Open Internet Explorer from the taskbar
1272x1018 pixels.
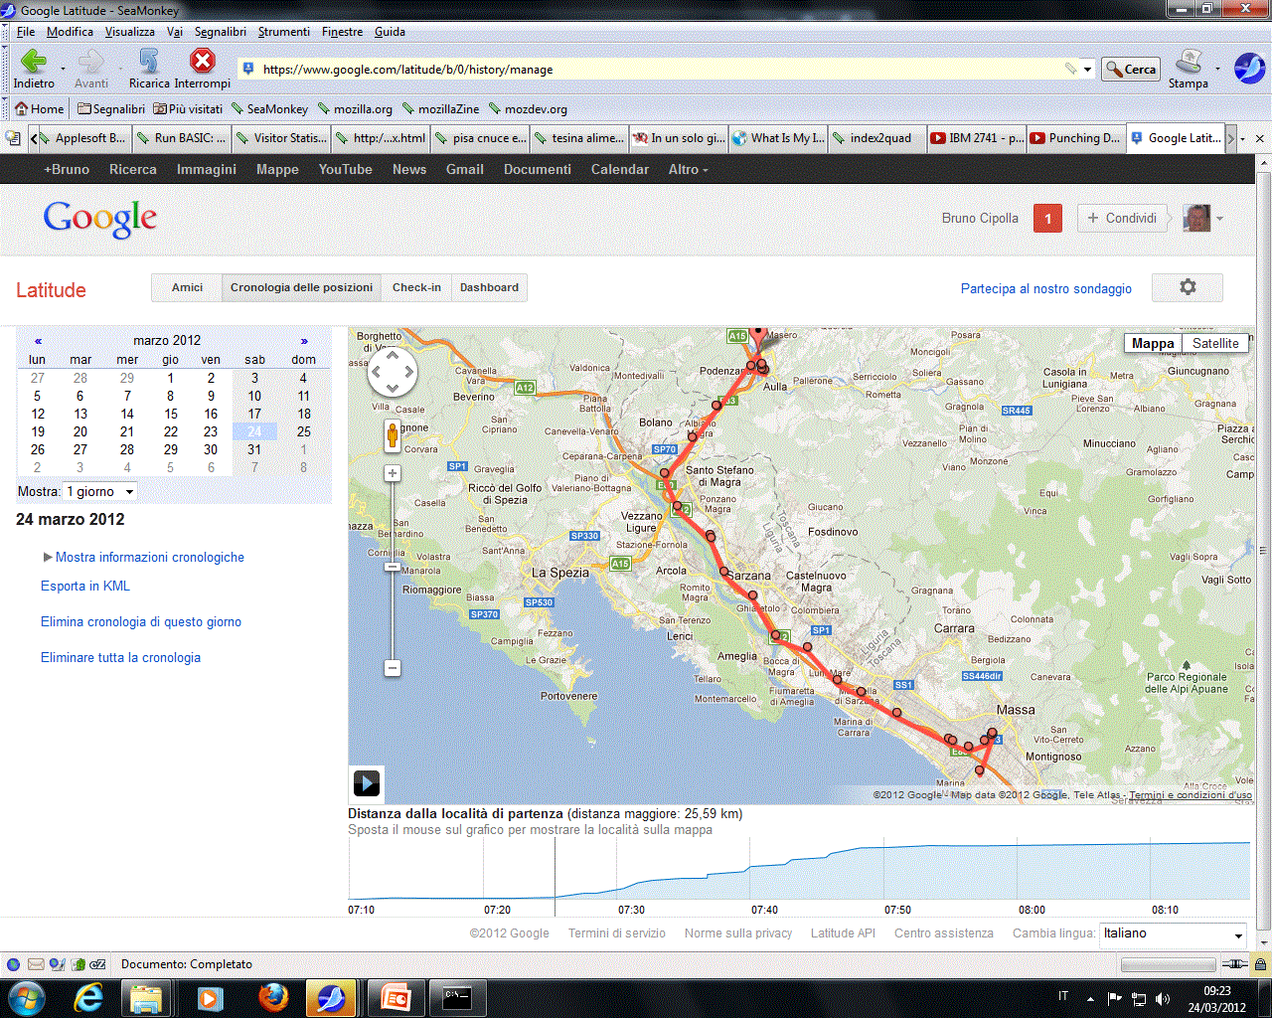click(x=88, y=997)
